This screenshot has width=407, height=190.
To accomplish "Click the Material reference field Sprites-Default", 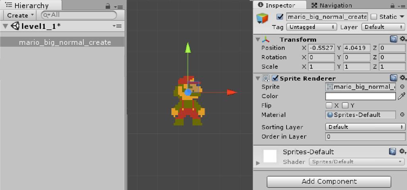I will [360, 115].
